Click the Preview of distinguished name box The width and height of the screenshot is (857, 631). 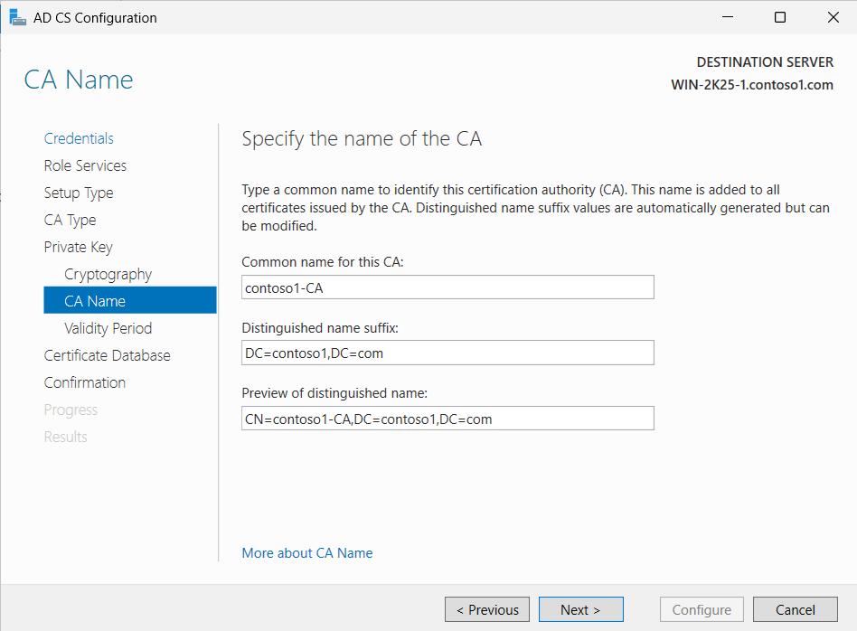pyautogui.click(x=447, y=419)
